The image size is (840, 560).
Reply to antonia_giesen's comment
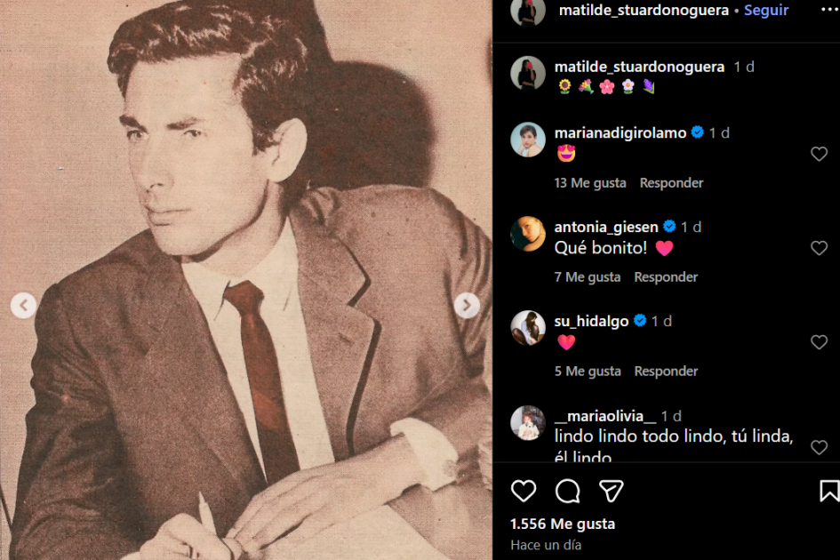tap(666, 277)
